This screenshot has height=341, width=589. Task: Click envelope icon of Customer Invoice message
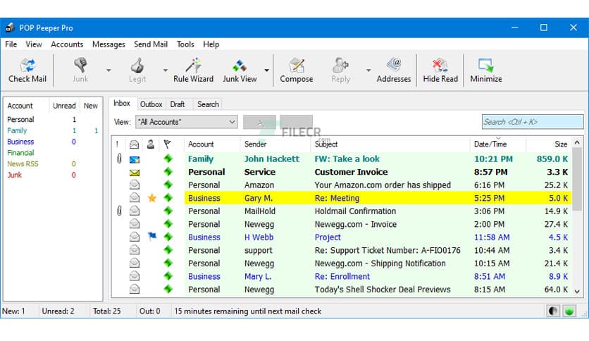coord(135,173)
